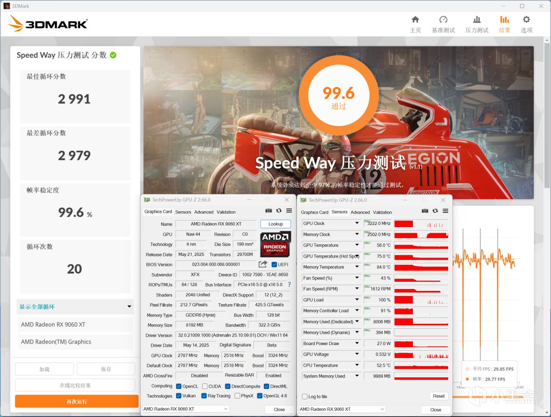Click the Memory Temperature sensor graph
Viewport: 551px width, 417px height.
click(421, 267)
